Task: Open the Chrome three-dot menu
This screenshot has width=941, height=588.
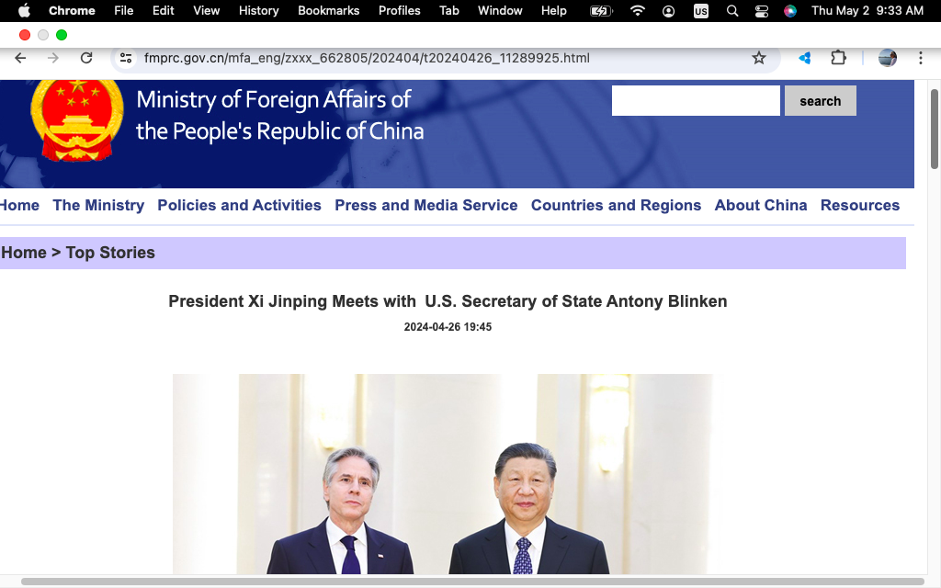Action: (x=920, y=58)
